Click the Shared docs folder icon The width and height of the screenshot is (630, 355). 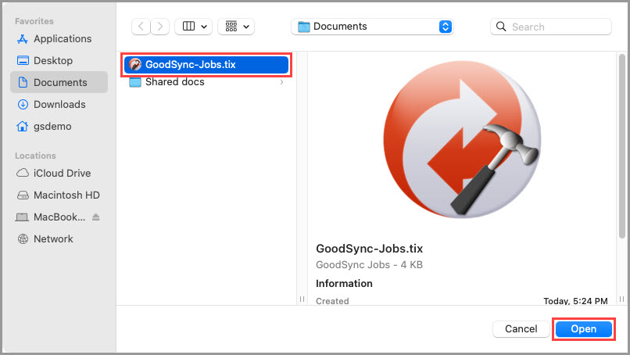[135, 82]
